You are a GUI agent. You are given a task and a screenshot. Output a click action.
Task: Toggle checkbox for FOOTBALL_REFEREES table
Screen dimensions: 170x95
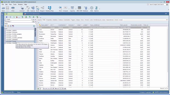(5, 40)
